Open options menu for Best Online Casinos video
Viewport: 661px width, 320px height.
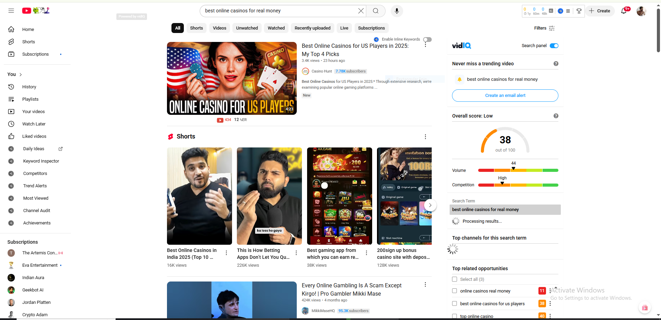[425, 45]
